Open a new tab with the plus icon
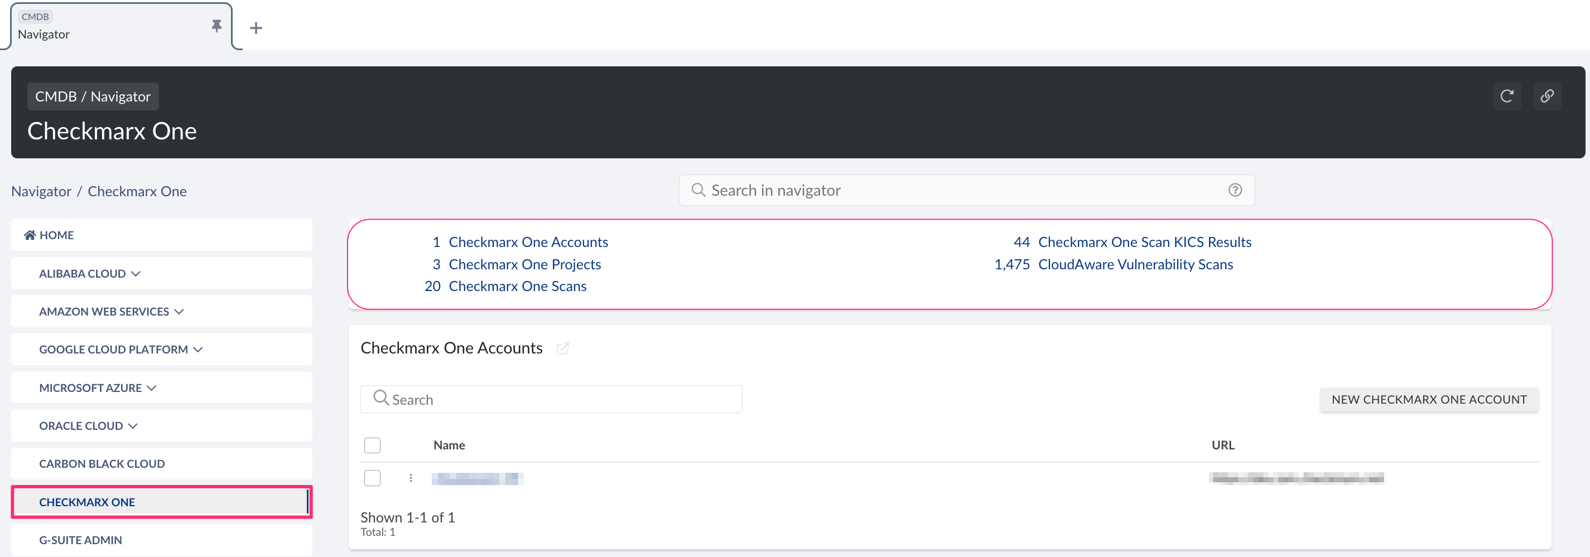The height and width of the screenshot is (557, 1590). [256, 28]
